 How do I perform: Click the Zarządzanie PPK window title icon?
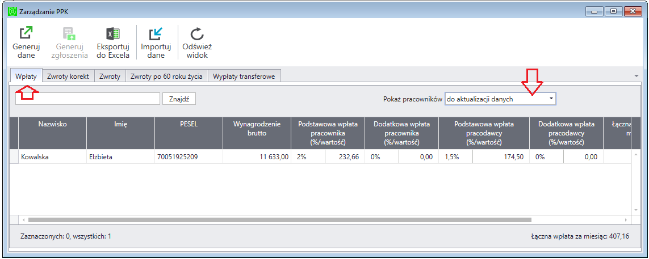[12, 11]
